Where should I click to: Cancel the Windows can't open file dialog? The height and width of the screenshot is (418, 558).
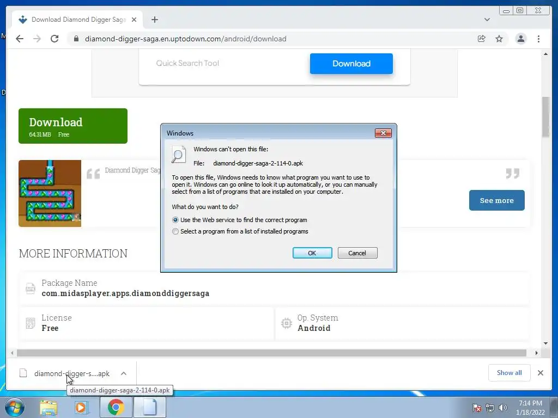click(x=357, y=253)
